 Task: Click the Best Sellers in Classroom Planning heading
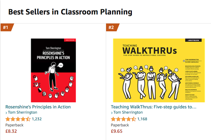(x=70, y=12)
